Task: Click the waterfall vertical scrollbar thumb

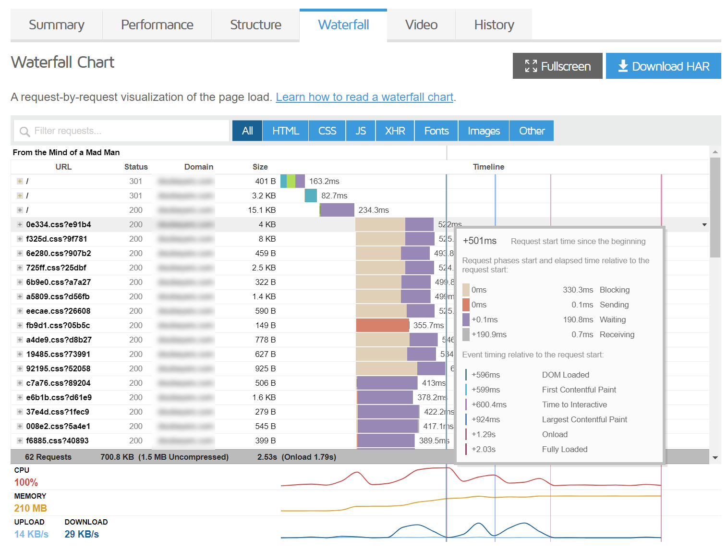Action: [715, 207]
